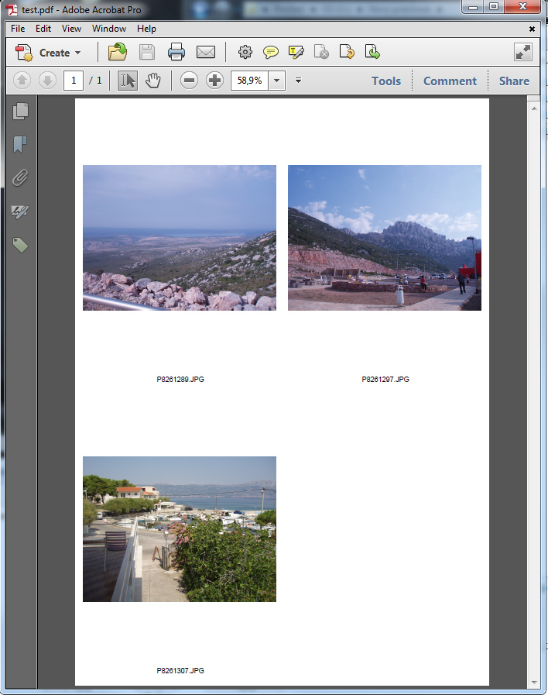Open the Attachments paperclip panel
This screenshot has width=548, height=695.
coord(20,178)
